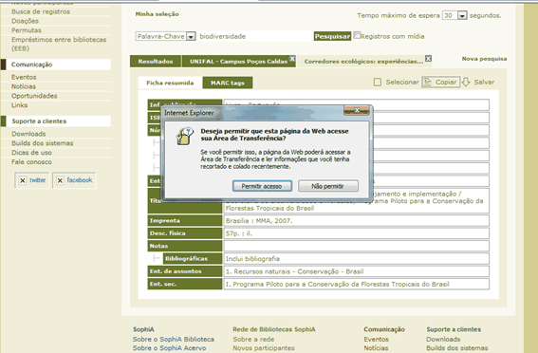Toggle Registros com mídia checkbox
The width and height of the screenshot is (538, 353).
pos(357,35)
